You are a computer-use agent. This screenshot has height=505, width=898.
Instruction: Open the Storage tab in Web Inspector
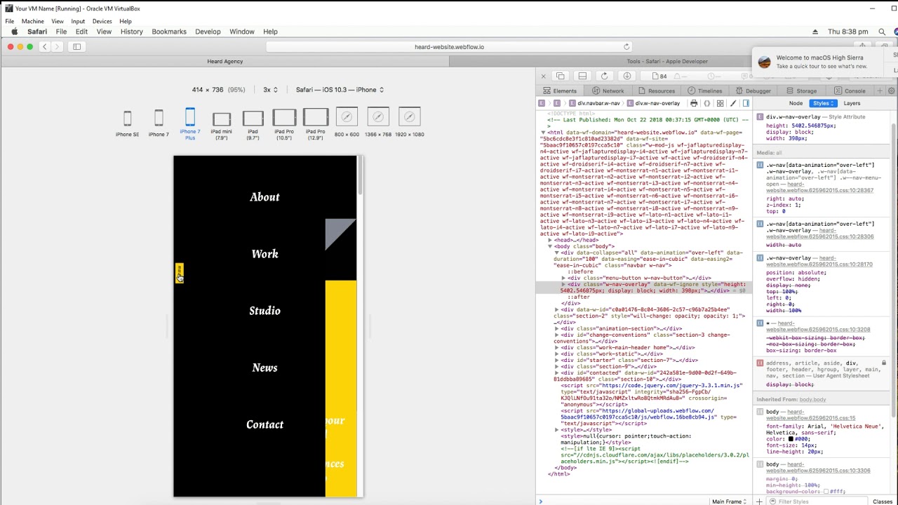(800, 91)
